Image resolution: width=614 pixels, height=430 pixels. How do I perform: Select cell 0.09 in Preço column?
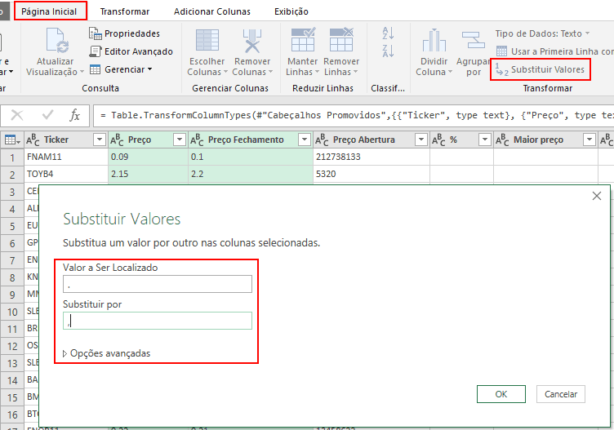click(x=148, y=157)
